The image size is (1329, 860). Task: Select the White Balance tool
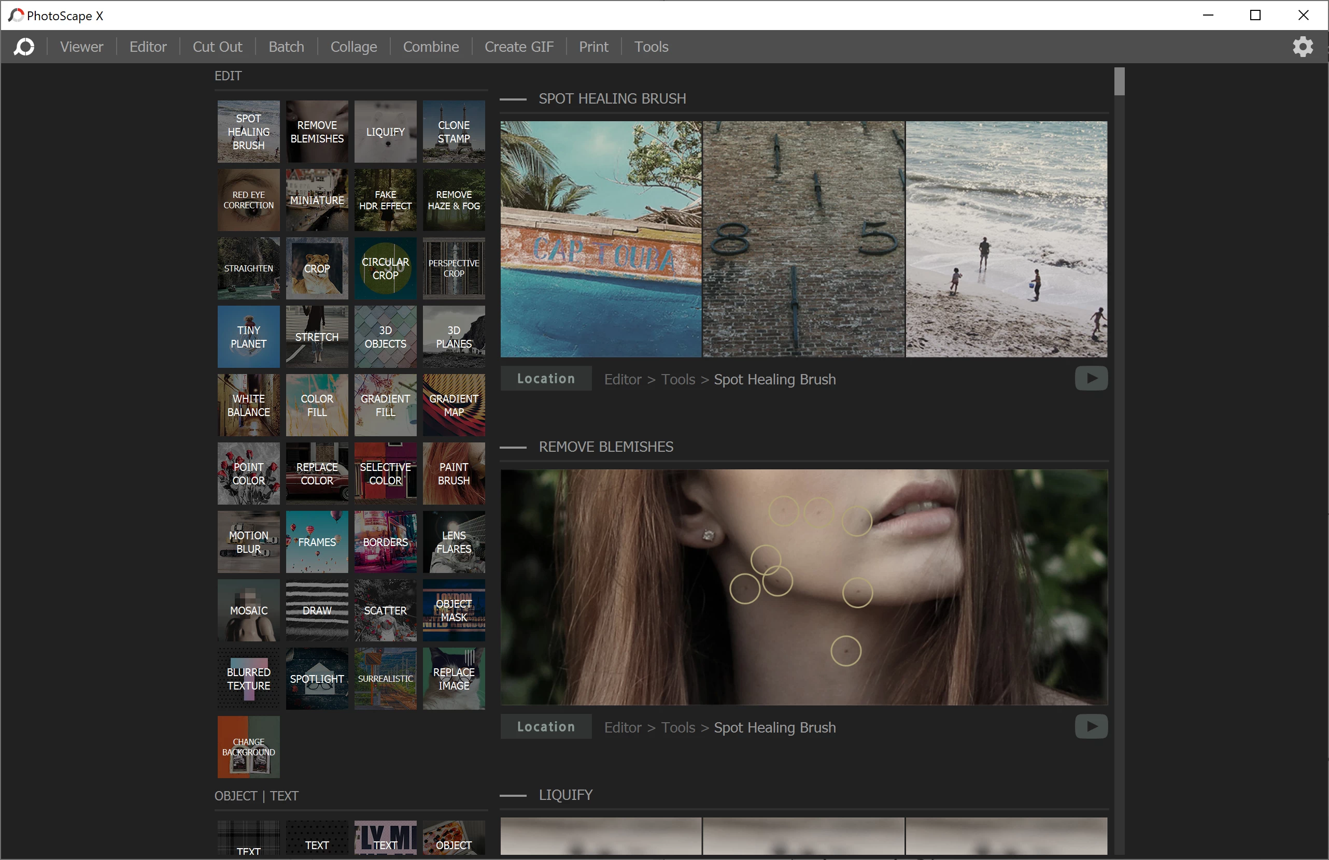248,405
